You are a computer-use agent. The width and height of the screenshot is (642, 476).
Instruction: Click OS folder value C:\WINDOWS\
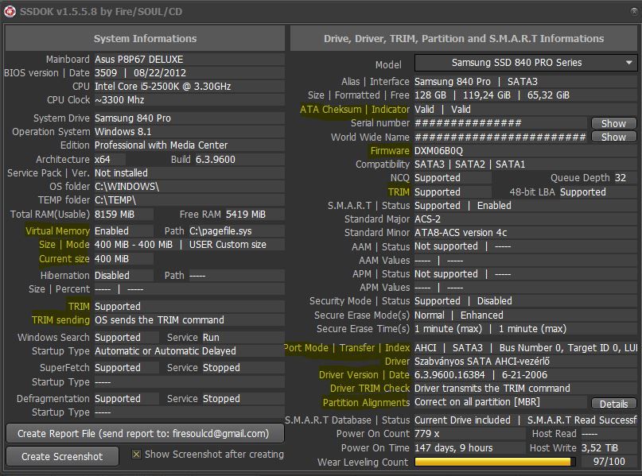[x=126, y=187]
